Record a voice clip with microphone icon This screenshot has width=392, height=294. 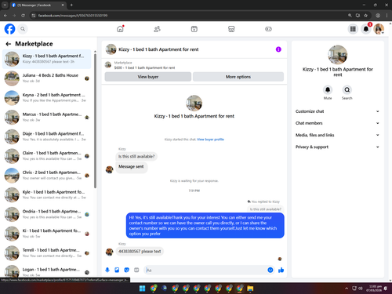click(x=107, y=270)
